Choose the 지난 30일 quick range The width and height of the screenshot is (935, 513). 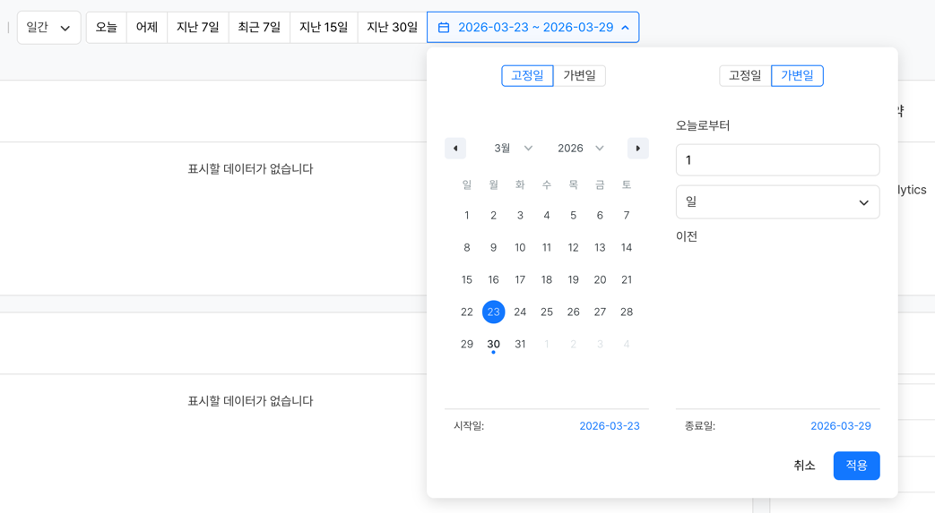point(392,28)
